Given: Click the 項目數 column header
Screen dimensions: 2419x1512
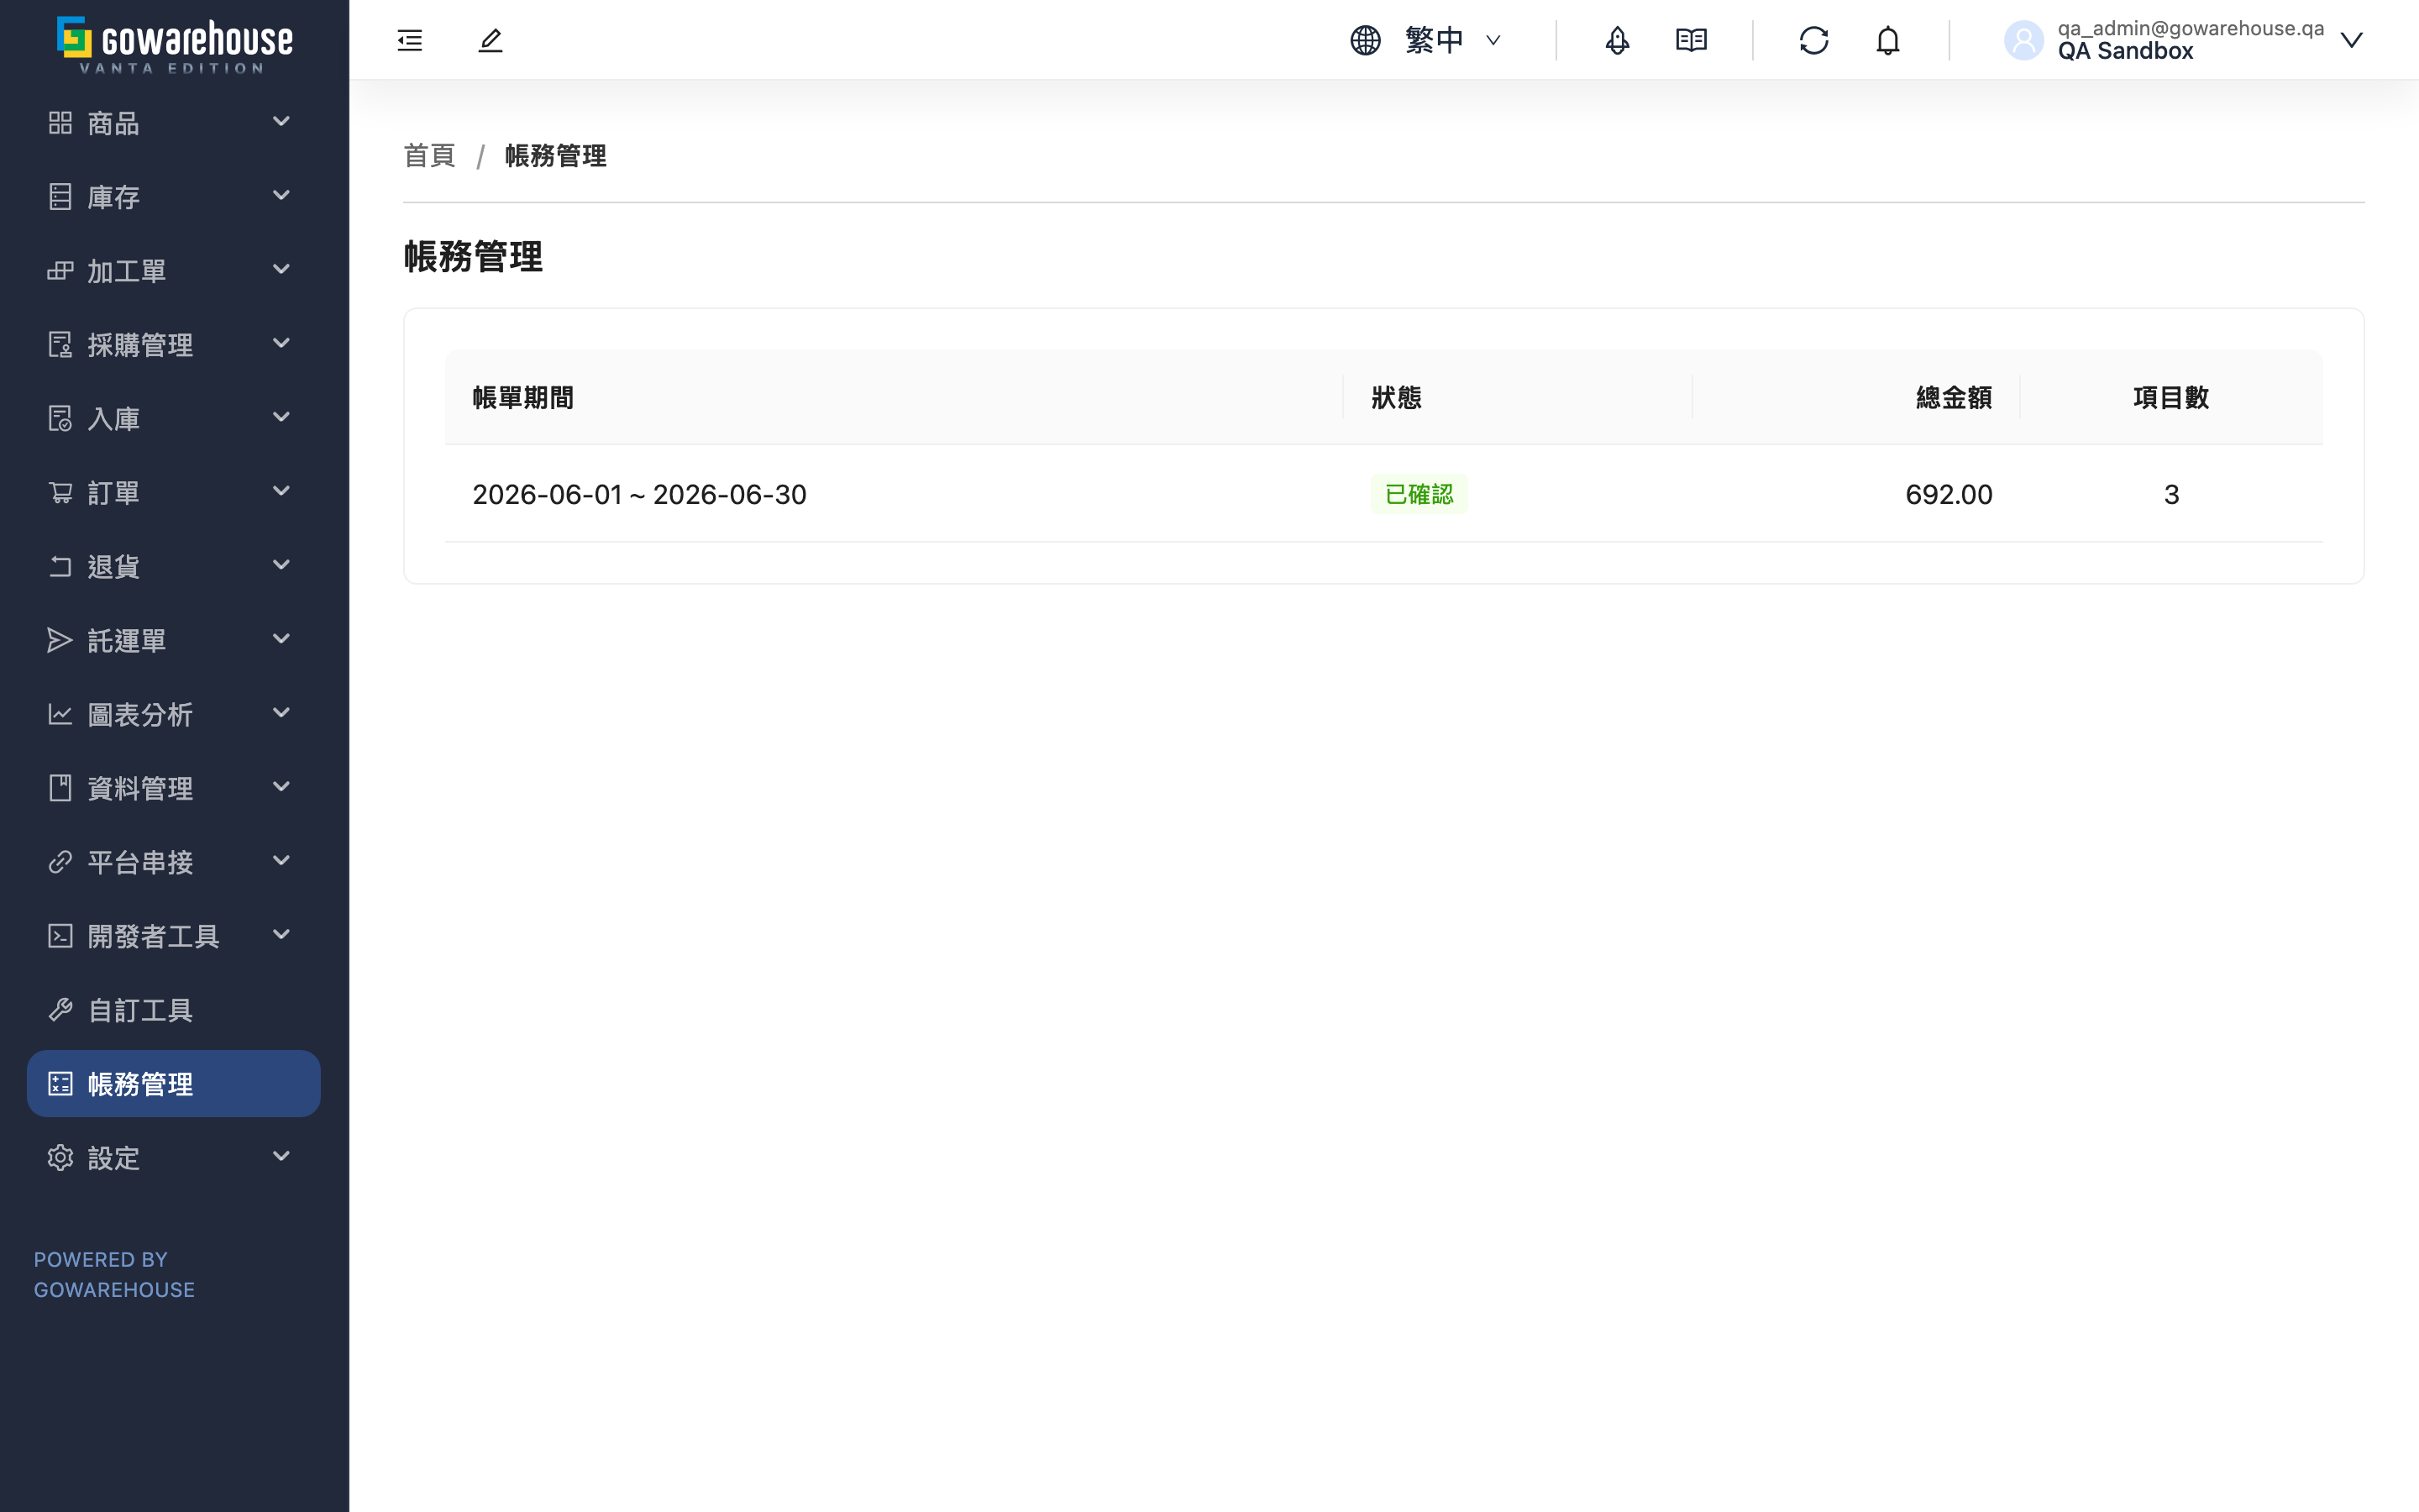Looking at the screenshot, I should [2171, 398].
